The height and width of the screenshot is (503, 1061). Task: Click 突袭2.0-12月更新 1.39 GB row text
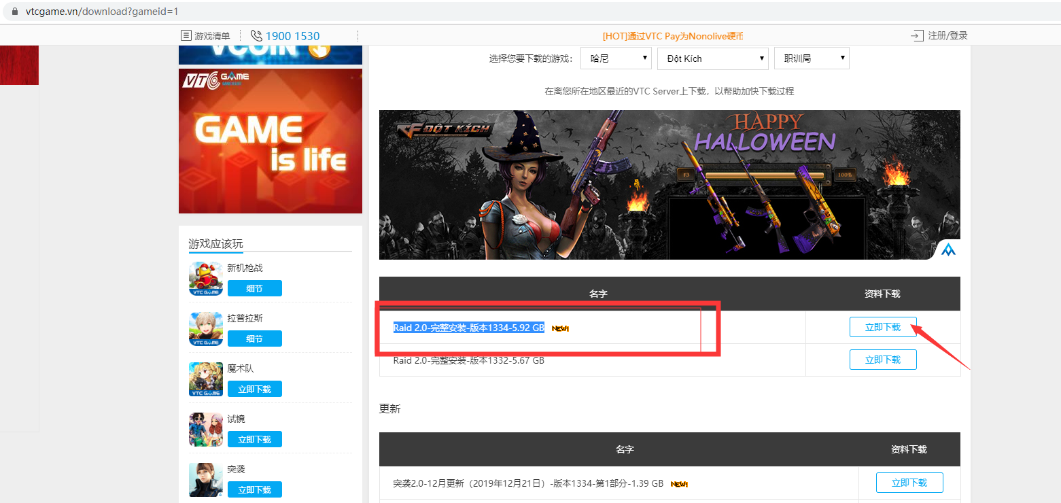pos(528,483)
